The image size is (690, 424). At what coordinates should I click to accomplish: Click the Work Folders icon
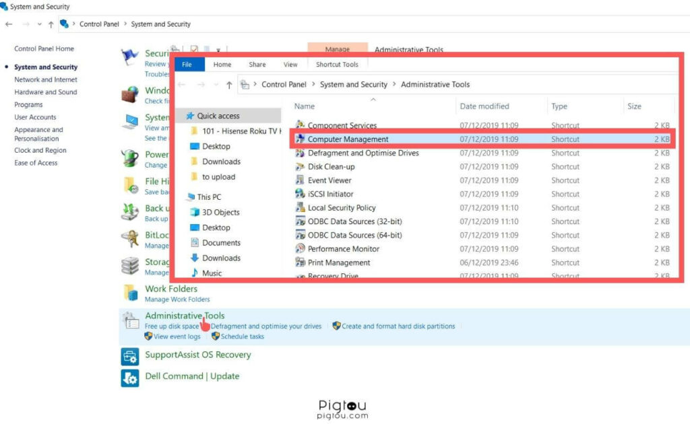click(x=130, y=293)
